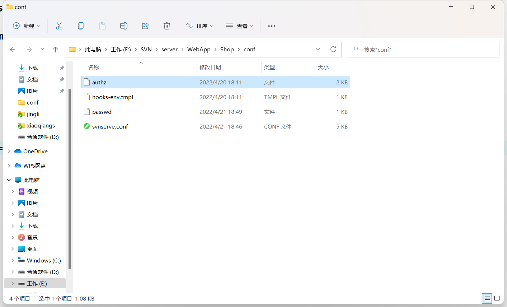Switch to large icons view in status bar
This screenshot has width=507, height=307.
(x=497, y=298)
